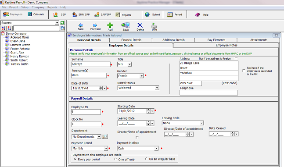Select On an irregular basis radio button
The width and height of the screenshot is (284, 167).
146,159
